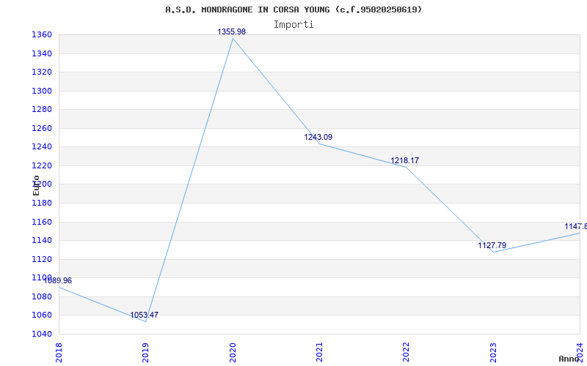Click the 2022 x-axis year label

406,352
